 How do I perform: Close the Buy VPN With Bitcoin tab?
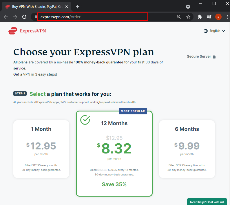coord(67,7)
